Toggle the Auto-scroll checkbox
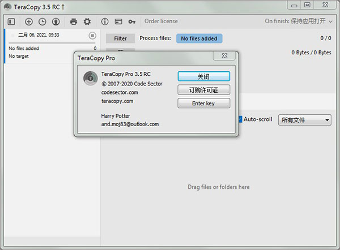The height and width of the screenshot is (250, 340). (x=240, y=119)
